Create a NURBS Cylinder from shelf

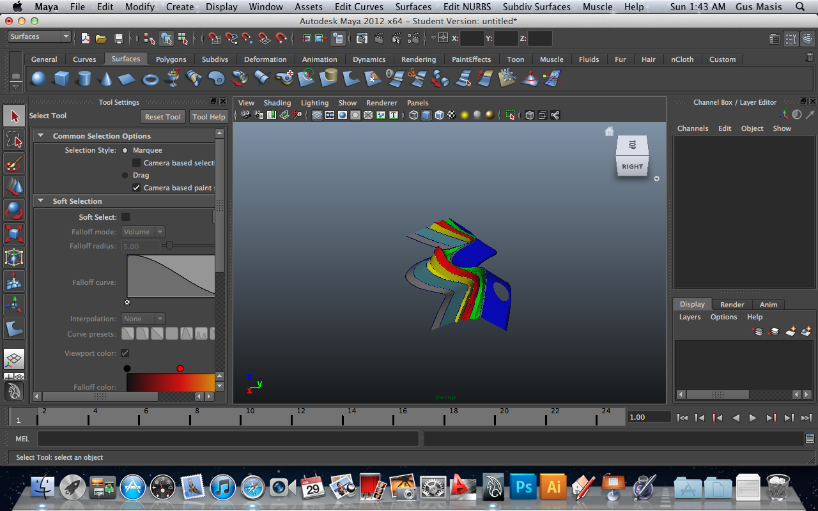(84, 79)
